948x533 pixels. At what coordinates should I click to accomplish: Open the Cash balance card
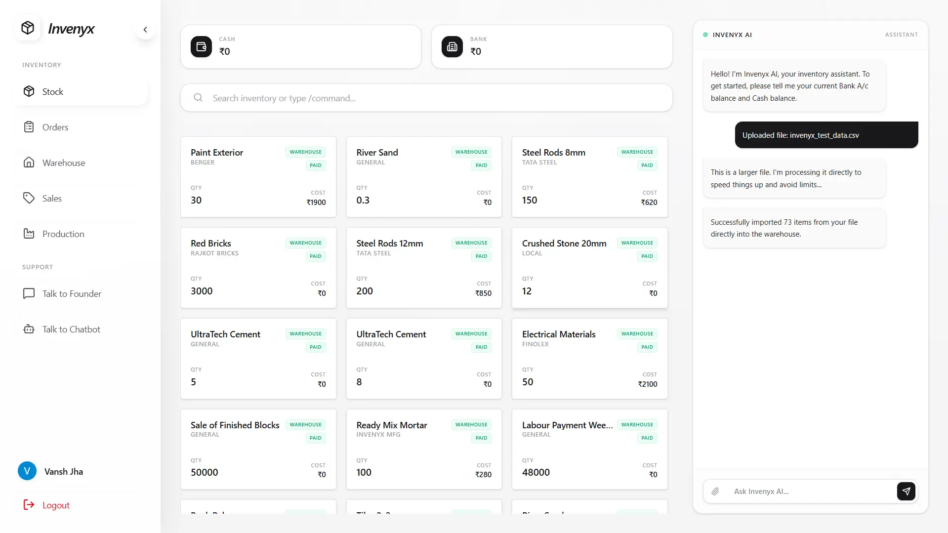(x=301, y=47)
